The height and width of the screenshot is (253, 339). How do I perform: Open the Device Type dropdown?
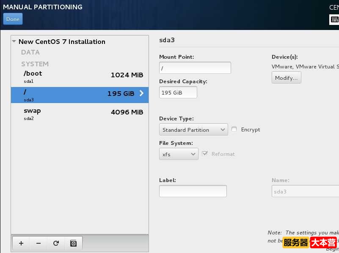pos(193,130)
